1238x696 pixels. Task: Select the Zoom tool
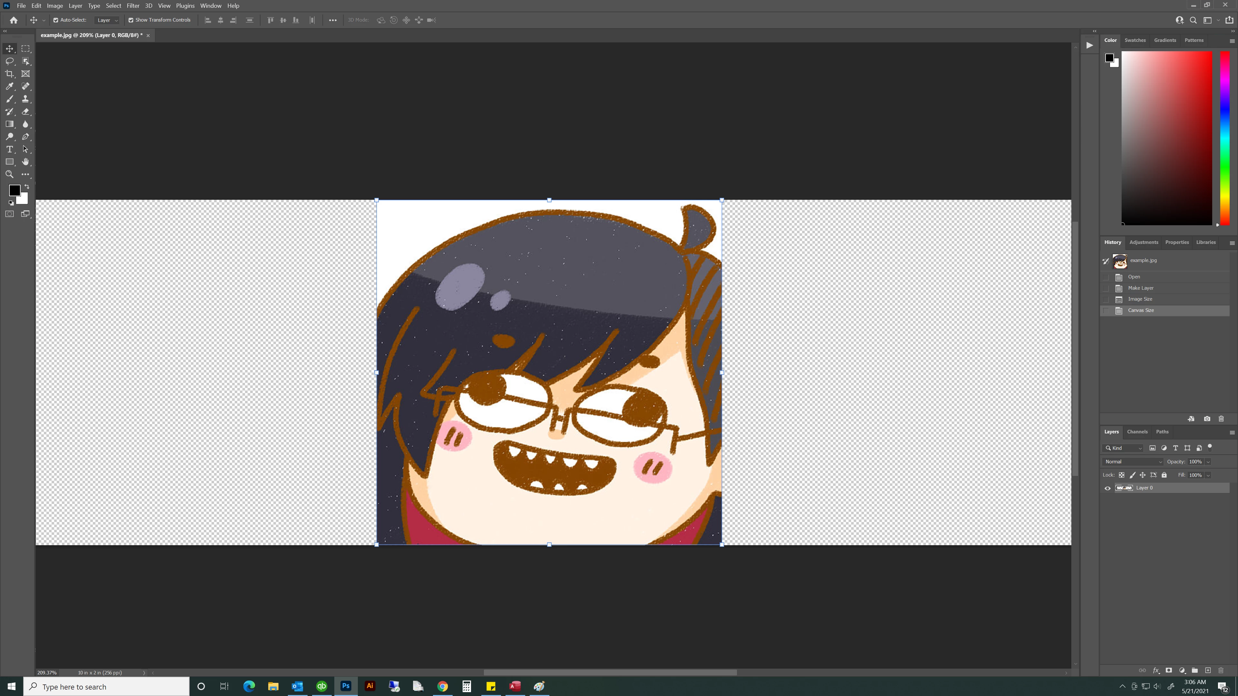pos(10,174)
